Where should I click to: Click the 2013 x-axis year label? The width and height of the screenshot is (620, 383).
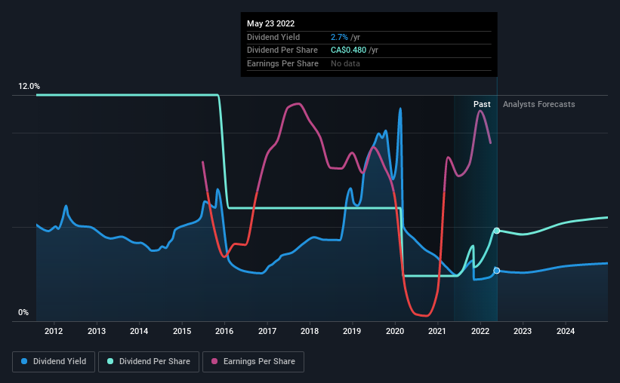97,331
